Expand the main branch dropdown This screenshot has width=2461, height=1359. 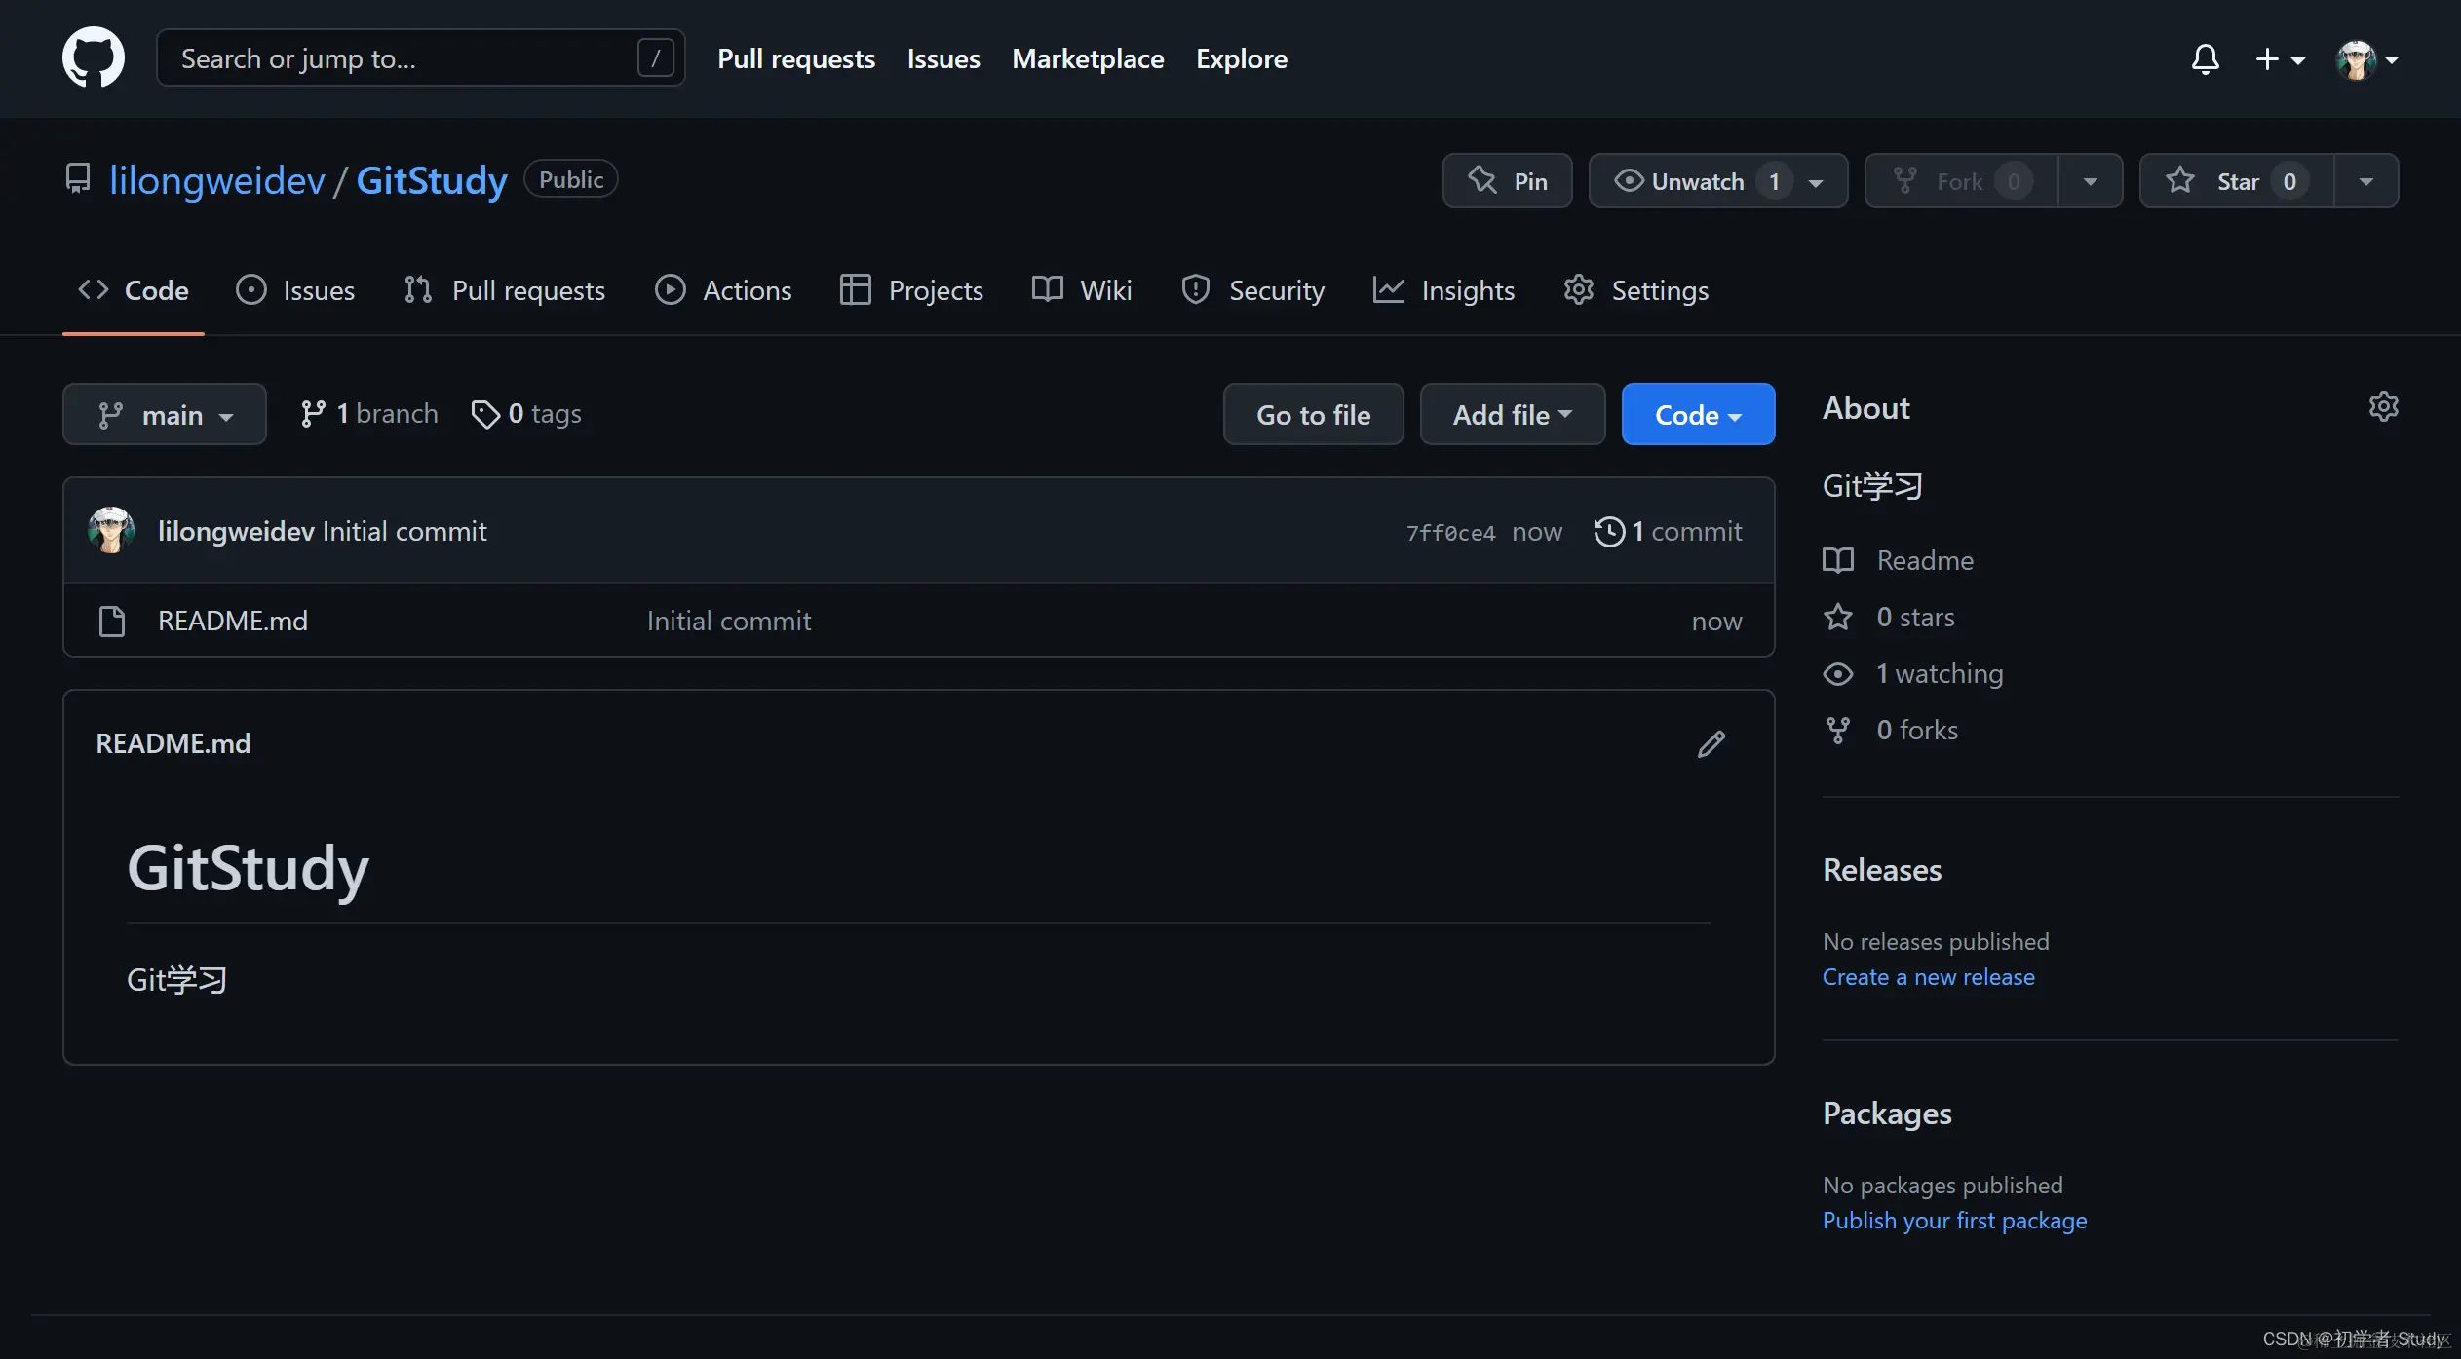click(x=165, y=415)
